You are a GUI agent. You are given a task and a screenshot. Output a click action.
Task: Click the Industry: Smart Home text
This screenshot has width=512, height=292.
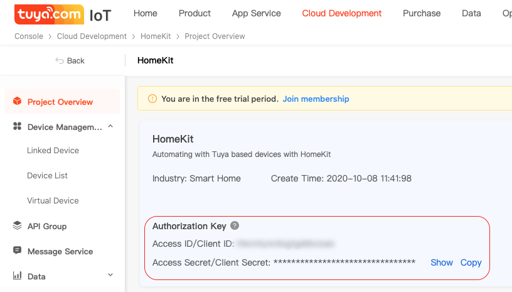pos(196,178)
